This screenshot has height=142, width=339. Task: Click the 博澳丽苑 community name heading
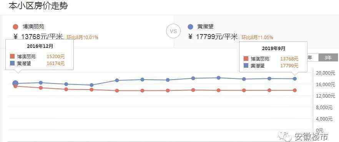click(x=33, y=27)
